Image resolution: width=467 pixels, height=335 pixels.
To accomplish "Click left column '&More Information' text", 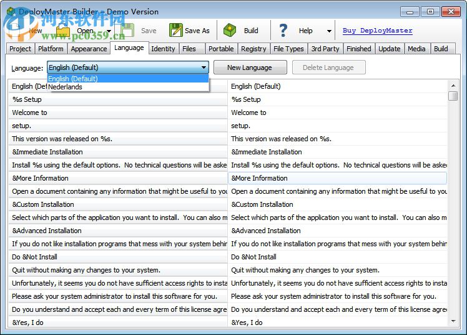I will (40, 178).
